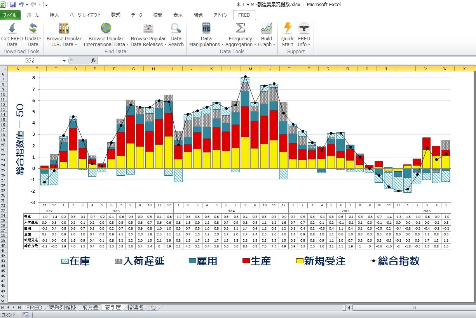
Task: Open the FRED worksheet tab
Action: click(34, 308)
